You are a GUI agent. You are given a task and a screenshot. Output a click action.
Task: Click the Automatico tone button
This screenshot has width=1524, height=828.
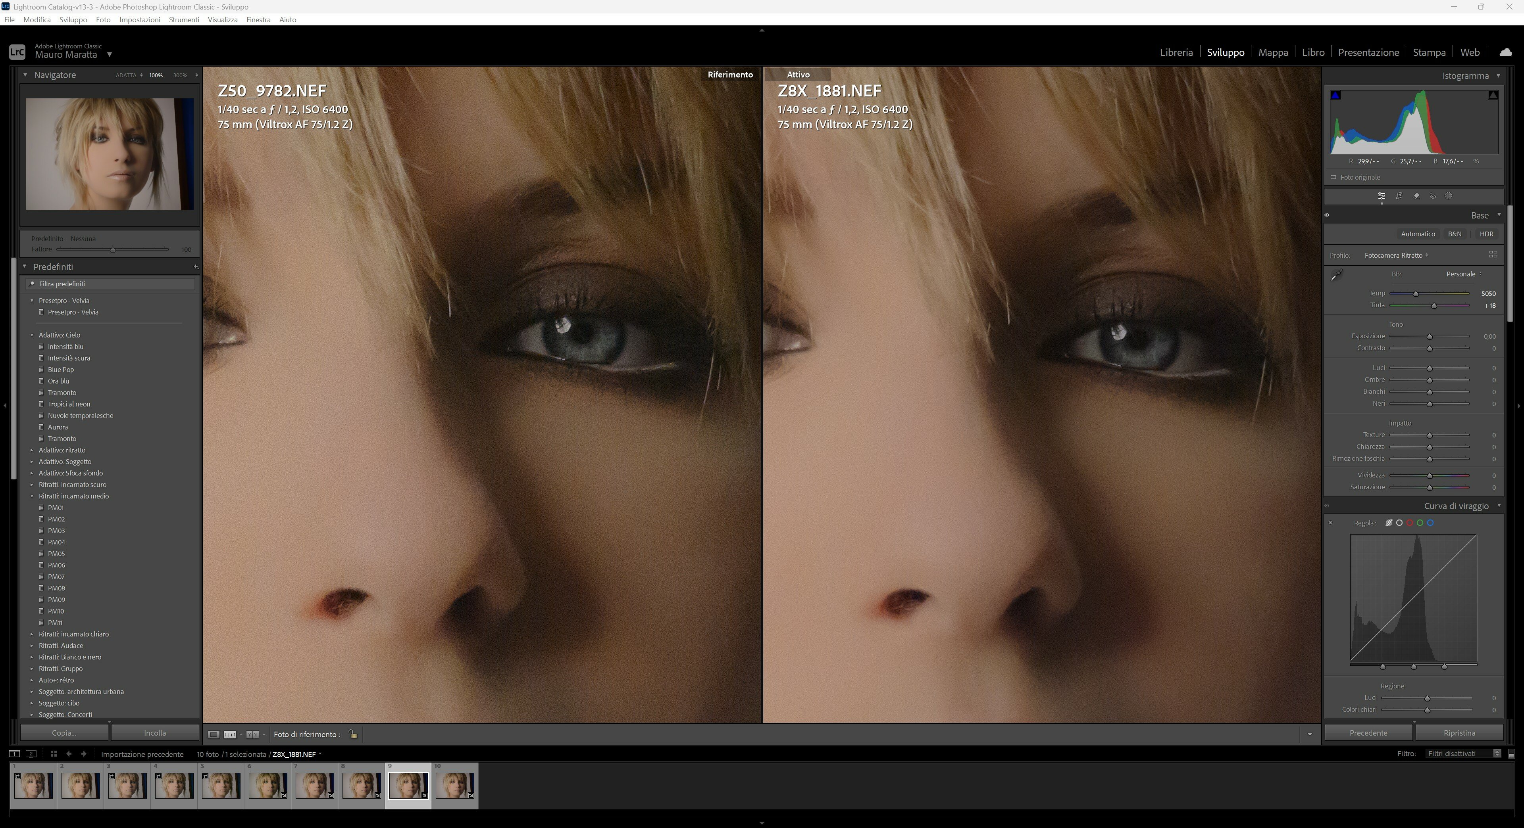[1418, 234]
